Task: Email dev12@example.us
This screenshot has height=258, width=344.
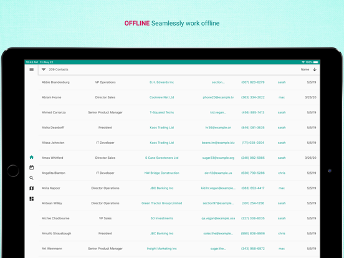Action: tap(218, 173)
